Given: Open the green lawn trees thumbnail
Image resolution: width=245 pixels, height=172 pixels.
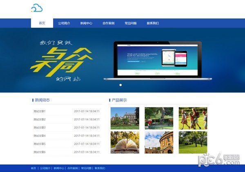Looking at the screenshot, I should 193,143.
